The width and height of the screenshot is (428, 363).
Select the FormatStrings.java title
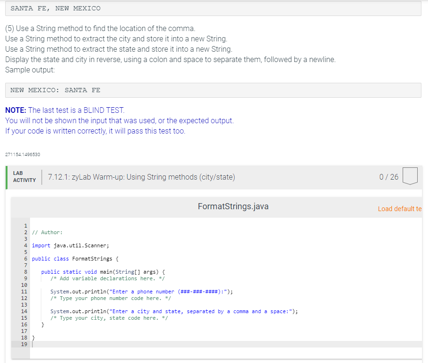point(233,206)
